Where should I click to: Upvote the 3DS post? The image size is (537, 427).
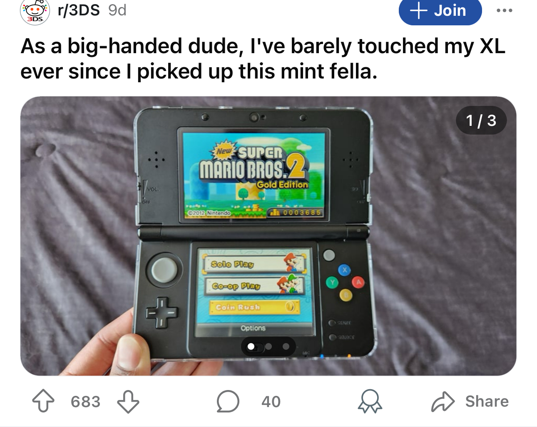[43, 401]
